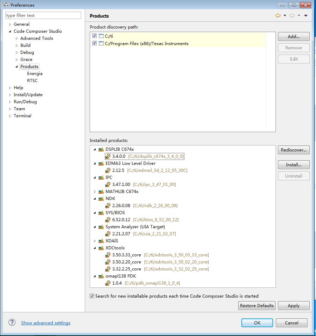Select version row 6.52.0.12

click(x=142, y=220)
